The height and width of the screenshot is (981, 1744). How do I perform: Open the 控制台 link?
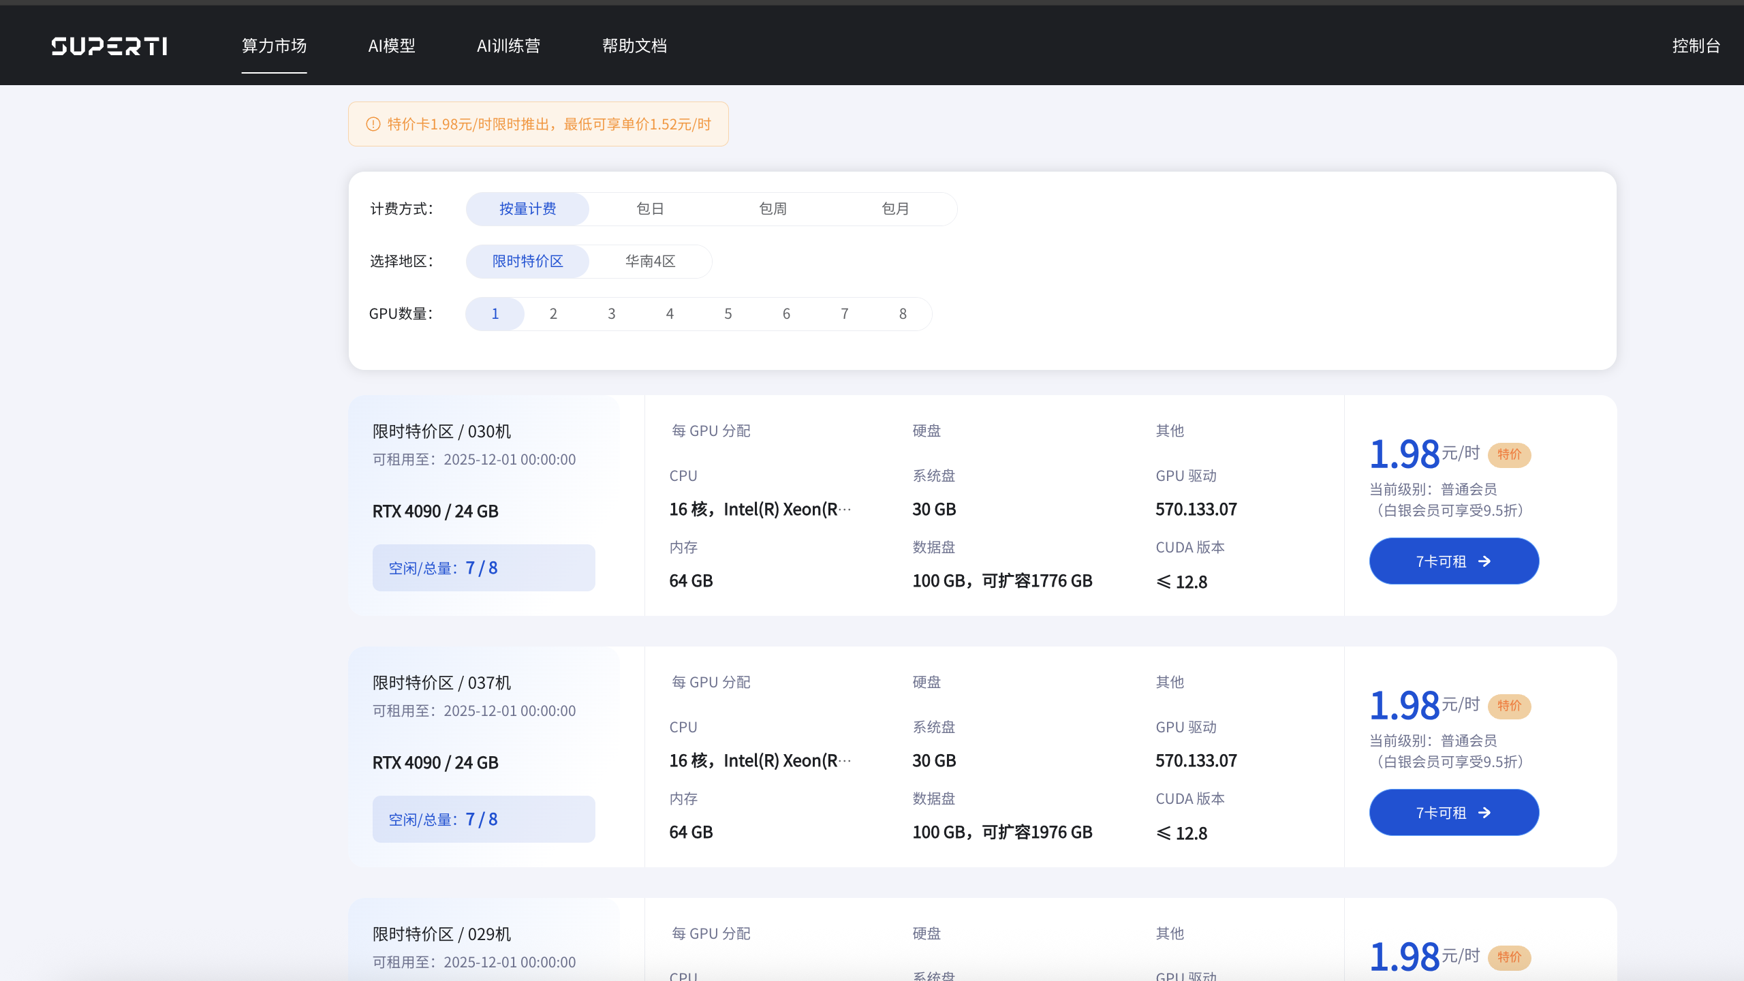click(1696, 46)
